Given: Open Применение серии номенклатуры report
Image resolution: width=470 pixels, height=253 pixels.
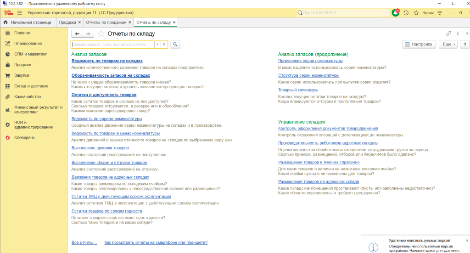Looking at the screenshot, I should pyautogui.click(x=310, y=61).
